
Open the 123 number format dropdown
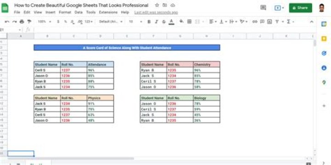coord(88,22)
